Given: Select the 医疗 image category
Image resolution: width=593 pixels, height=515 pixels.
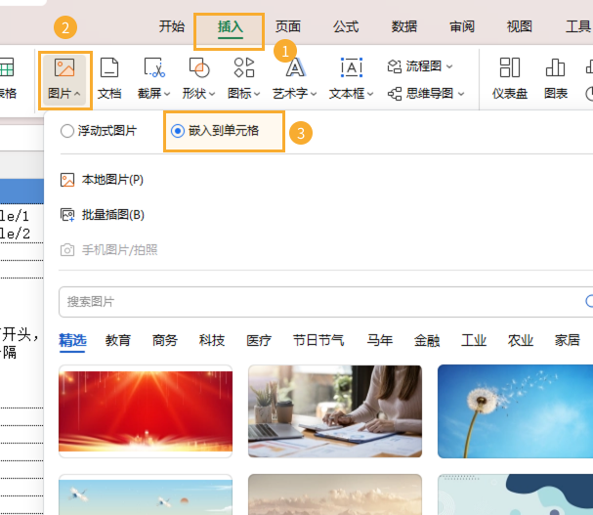Looking at the screenshot, I should [x=259, y=340].
